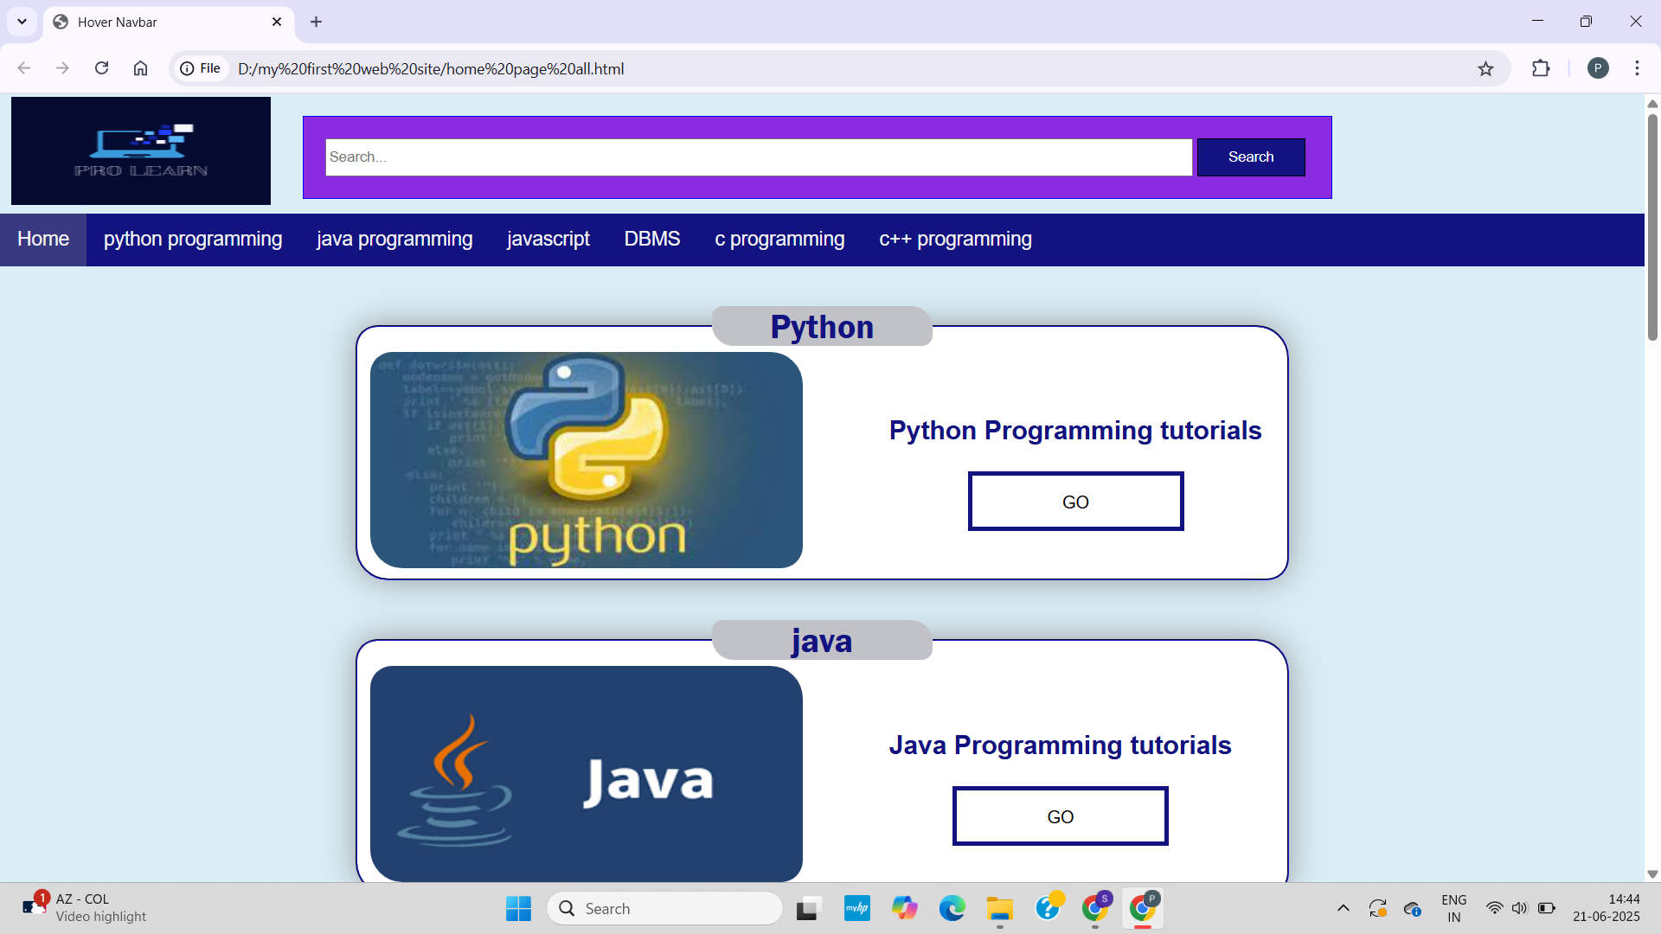
Task: Open the globe pencil app on taskbar
Action: click(1049, 908)
